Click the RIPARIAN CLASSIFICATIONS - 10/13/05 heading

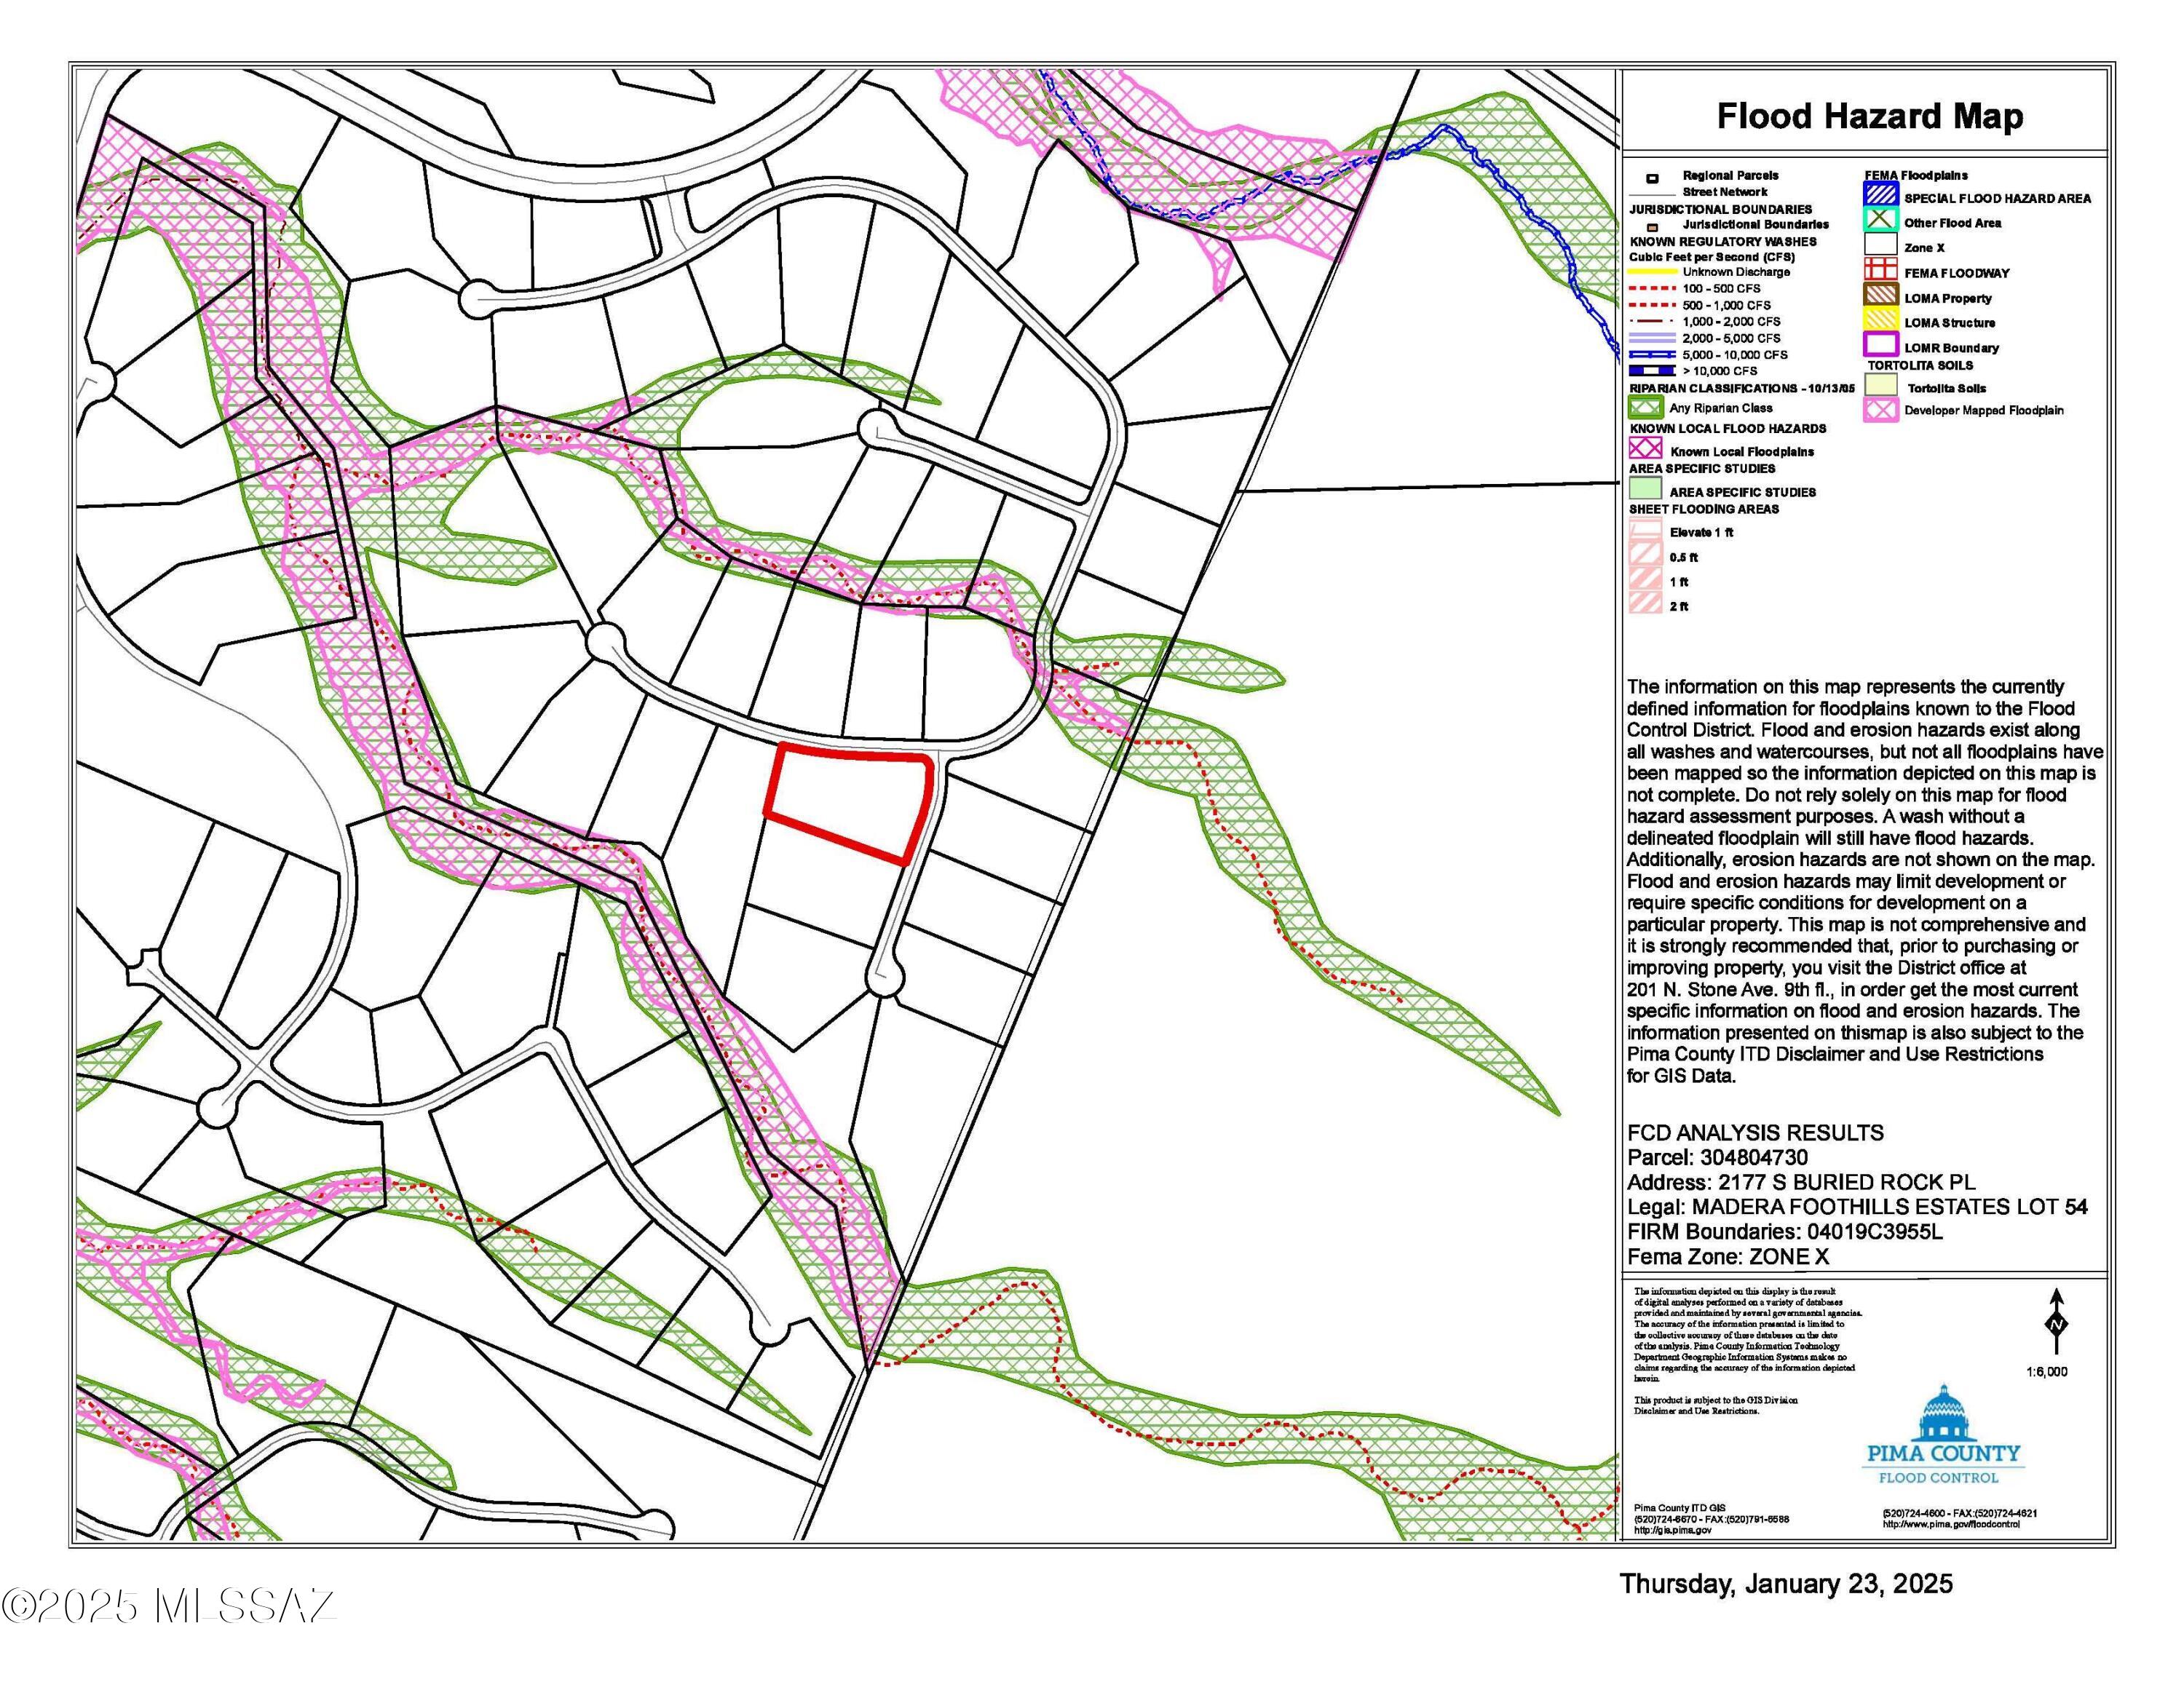[1742, 388]
